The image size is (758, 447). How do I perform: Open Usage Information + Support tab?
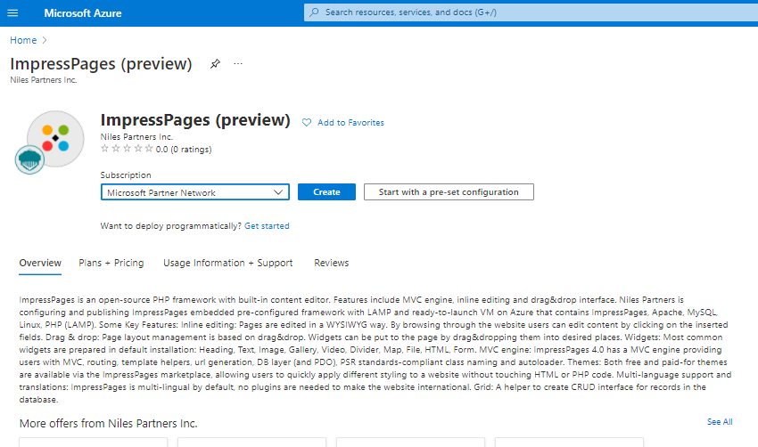tap(227, 264)
